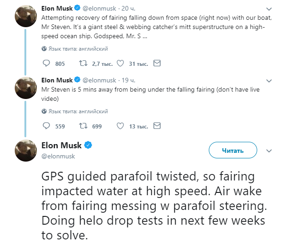Reply to the fairing recovery tweet
Viewport: 289px width, 244px height.
pyautogui.click(x=46, y=64)
